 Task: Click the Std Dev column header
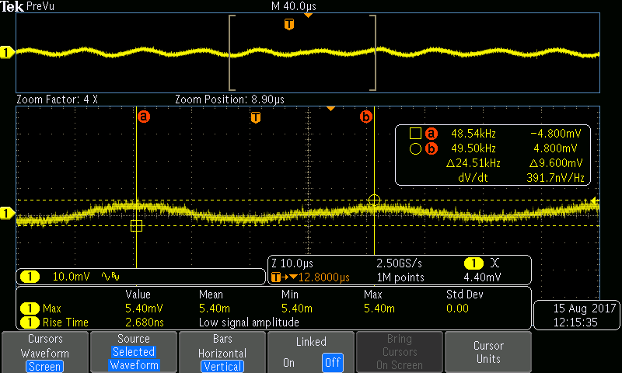pos(464,295)
